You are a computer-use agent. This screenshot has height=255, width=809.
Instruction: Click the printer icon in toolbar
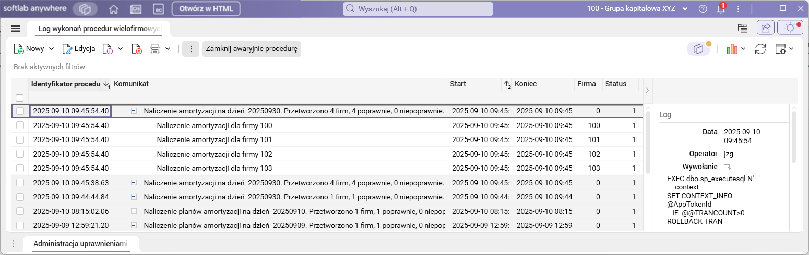[155, 49]
